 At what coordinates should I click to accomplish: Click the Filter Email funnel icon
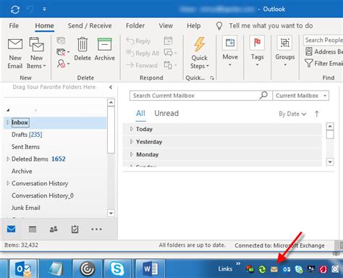pyautogui.click(x=308, y=64)
